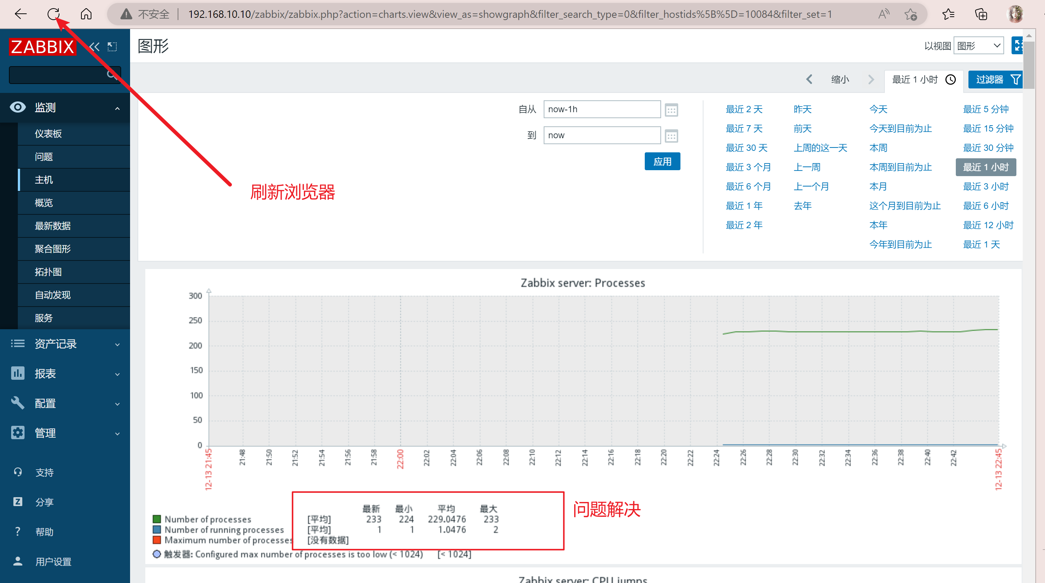Image resolution: width=1045 pixels, height=583 pixels.
Task: Open calendar picker for 到 field
Action: [672, 136]
